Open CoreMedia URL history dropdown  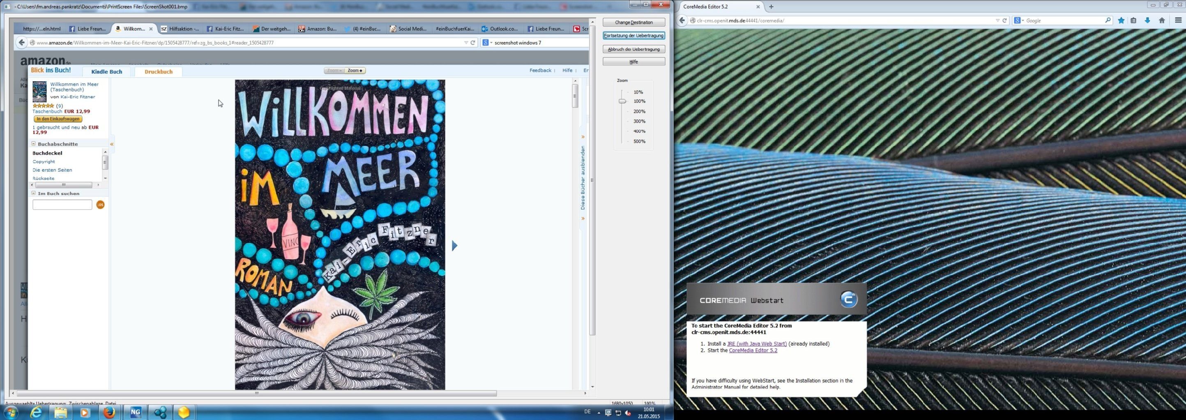pos(998,20)
